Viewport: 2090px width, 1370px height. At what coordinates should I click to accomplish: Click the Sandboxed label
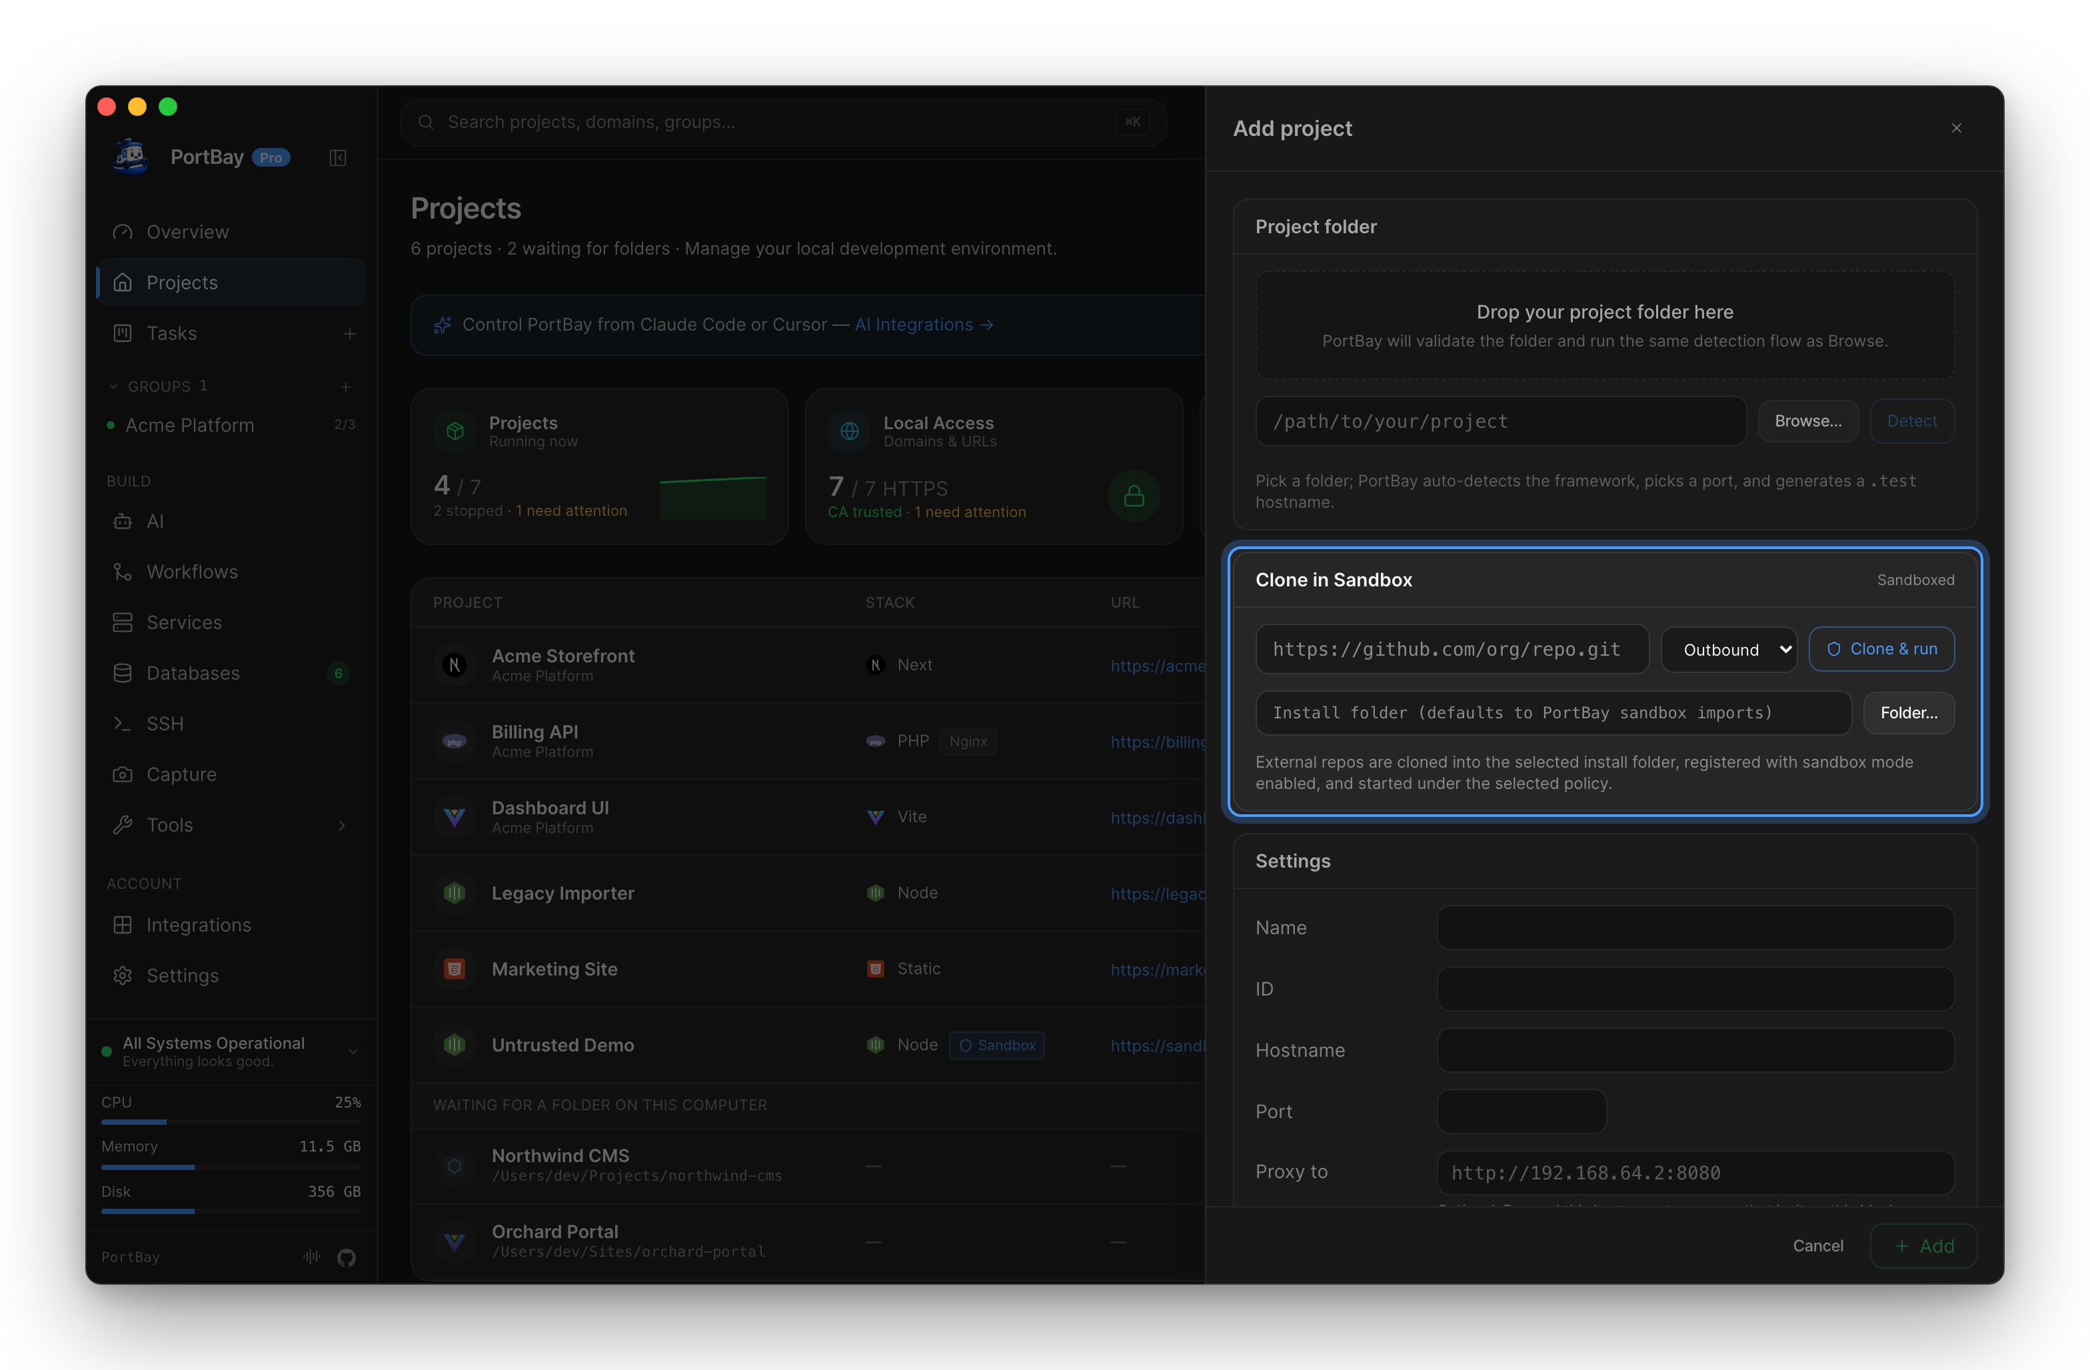(x=1915, y=580)
